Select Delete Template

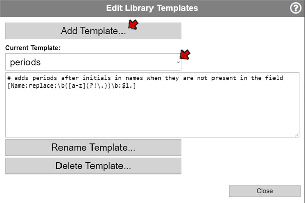point(93,166)
